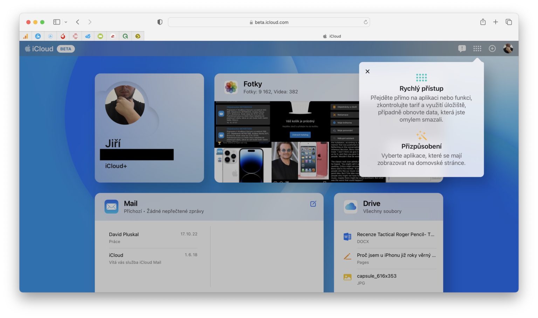Click the profile photo on Jiří card

[125, 105]
